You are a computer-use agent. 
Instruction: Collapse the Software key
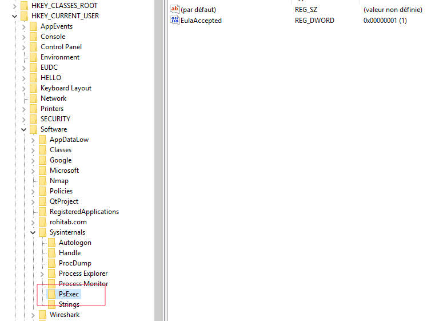[23, 129]
